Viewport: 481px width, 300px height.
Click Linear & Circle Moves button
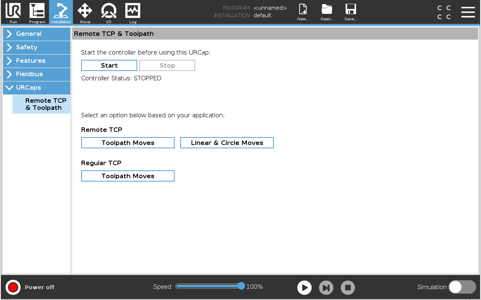point(227,143)
